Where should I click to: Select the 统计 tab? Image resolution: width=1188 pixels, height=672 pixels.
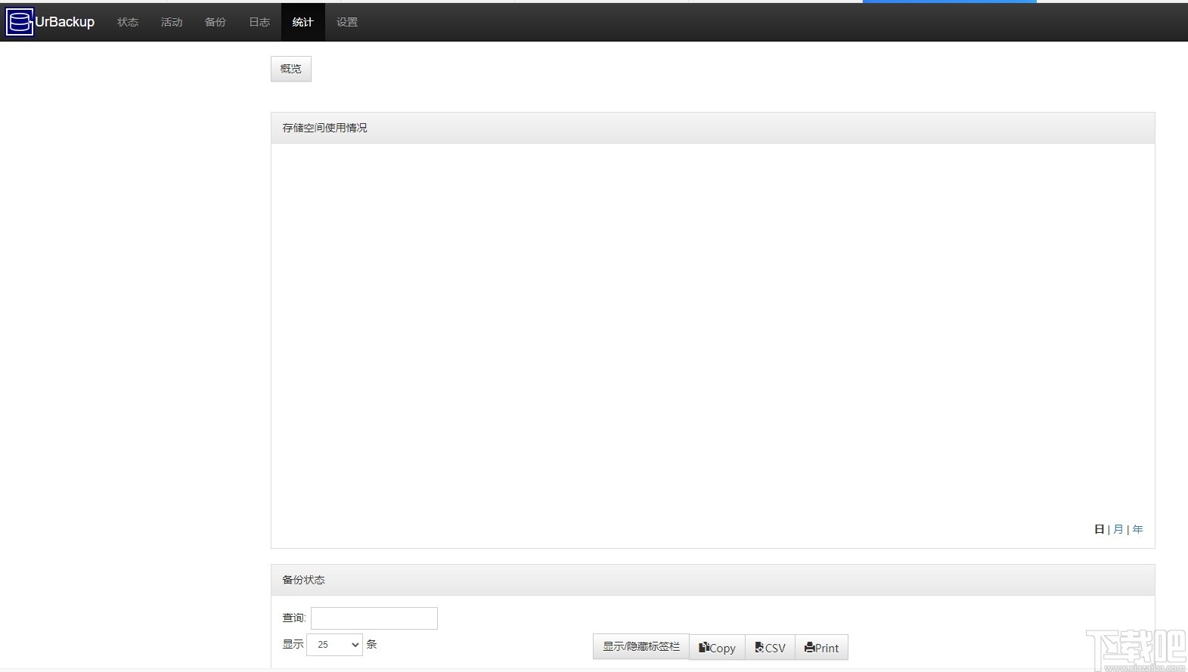point(303,22)
